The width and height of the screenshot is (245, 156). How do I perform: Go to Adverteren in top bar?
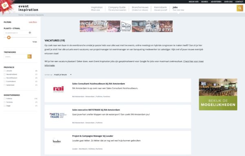[216, 2]
